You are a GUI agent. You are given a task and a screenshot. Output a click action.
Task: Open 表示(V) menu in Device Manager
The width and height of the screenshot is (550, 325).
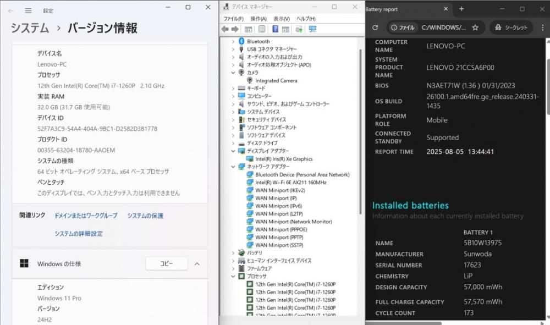pos(282,19)
